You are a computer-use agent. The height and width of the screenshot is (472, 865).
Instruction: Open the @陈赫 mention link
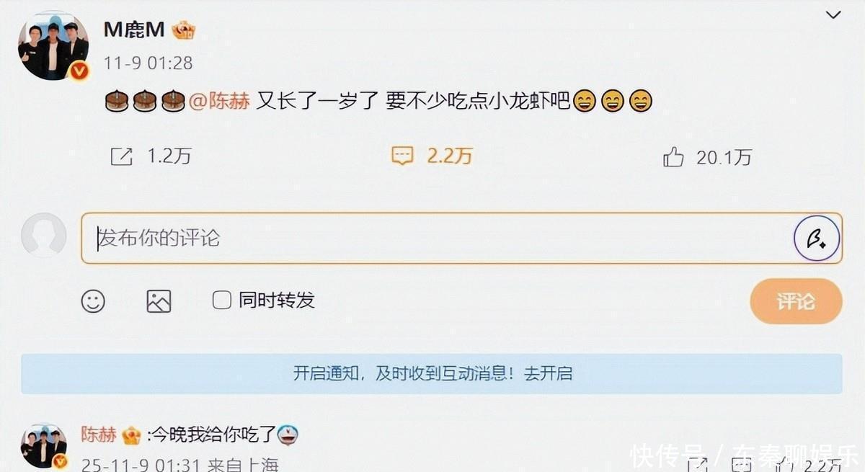pos(219,102)
